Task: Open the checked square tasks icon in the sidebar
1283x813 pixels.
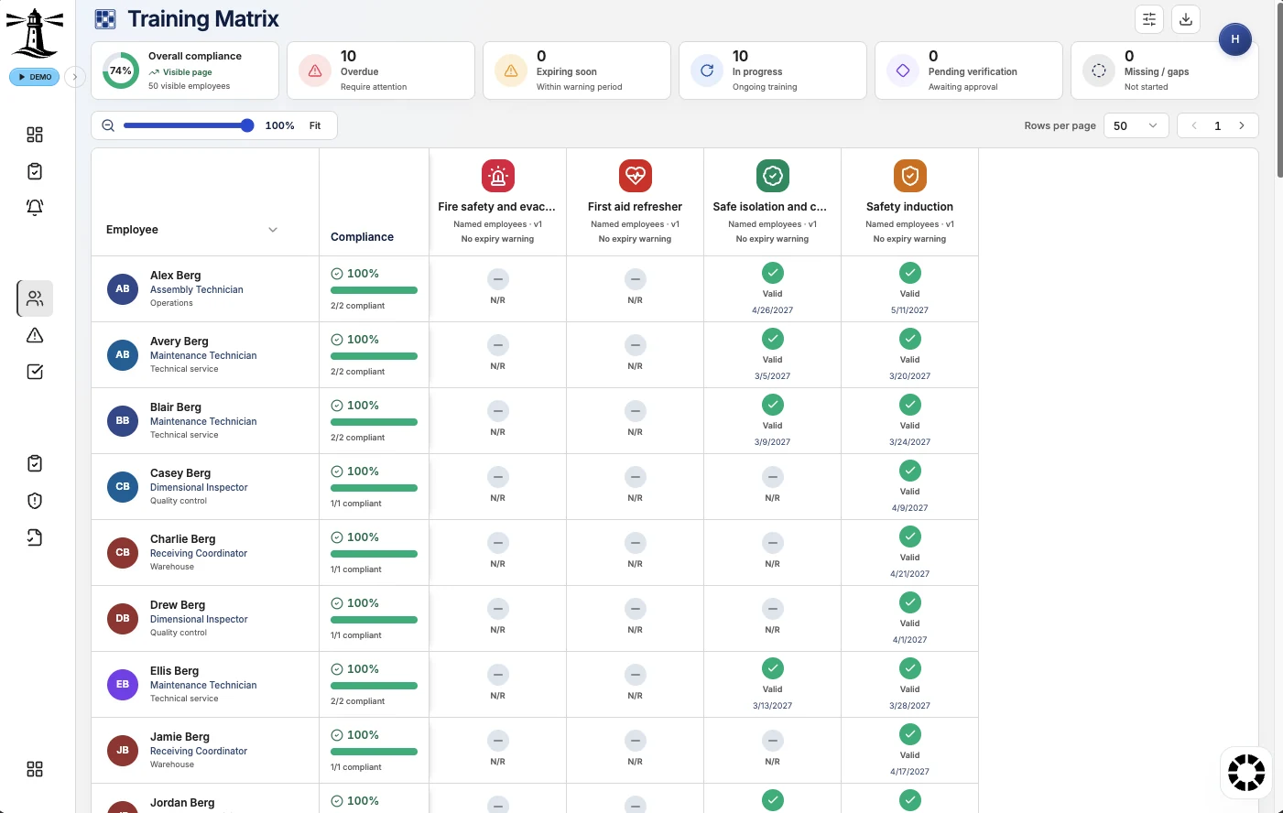Action: pyautogui.click(x=35, y=372)
